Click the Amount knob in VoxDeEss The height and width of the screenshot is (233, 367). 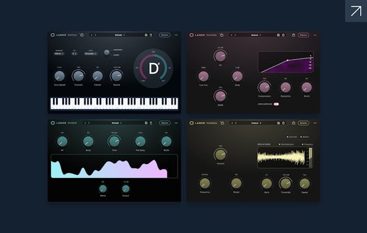(221, 154)
